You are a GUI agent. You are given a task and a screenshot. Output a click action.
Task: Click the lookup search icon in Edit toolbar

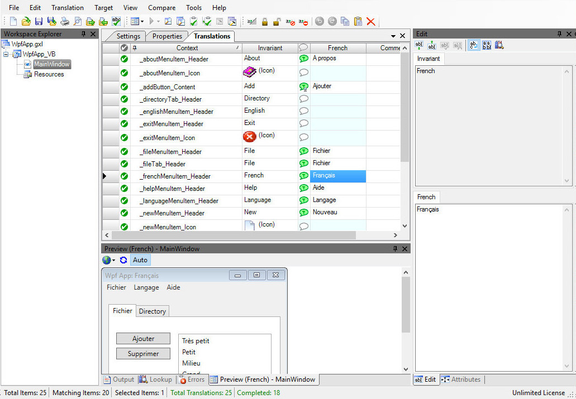tap(499, 45)
